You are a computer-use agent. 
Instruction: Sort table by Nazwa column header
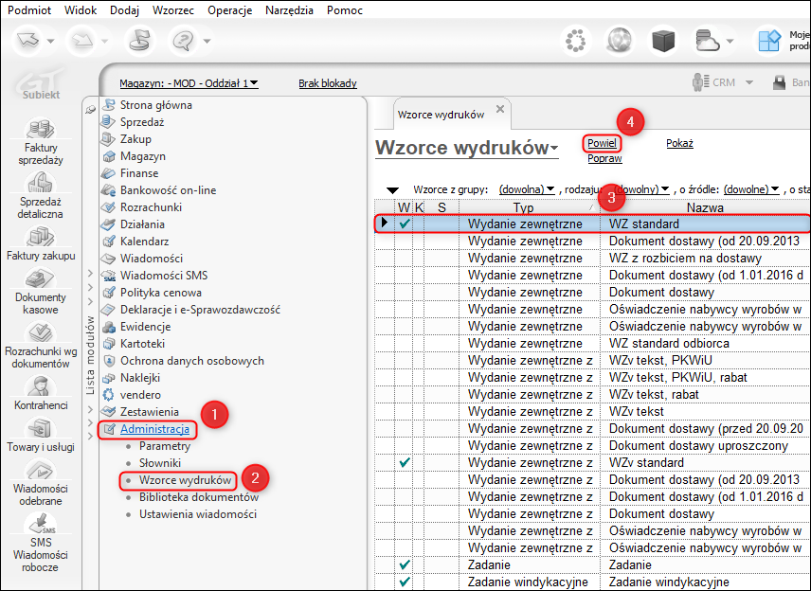click(x=705, y=207)
